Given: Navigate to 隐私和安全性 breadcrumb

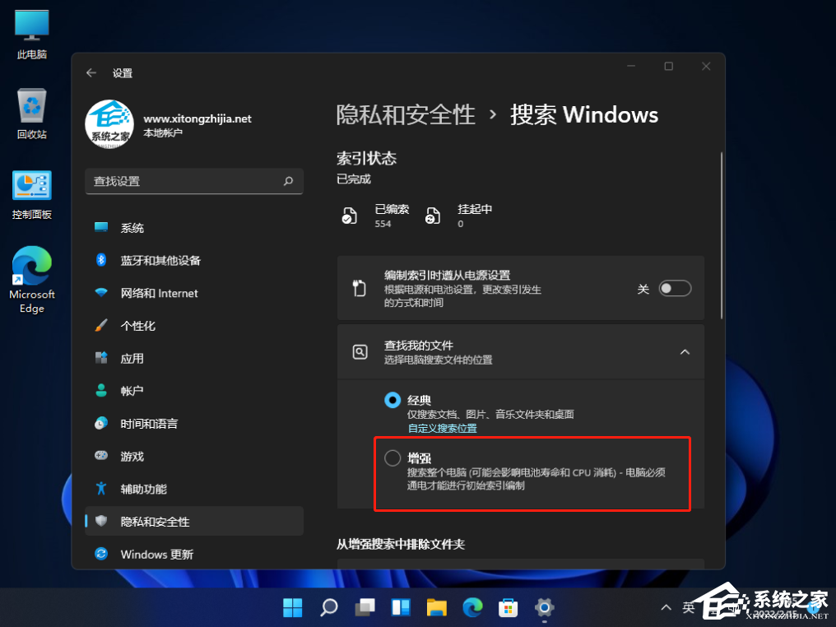Looking at the screenshot, I should pos(406,114).
